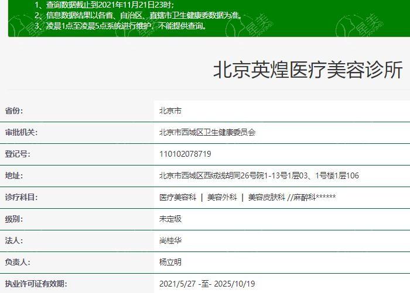The height and width of the screenshot is (293, 410).
Task: Click the person in charge 杨立明
Action: click(170, 262)
